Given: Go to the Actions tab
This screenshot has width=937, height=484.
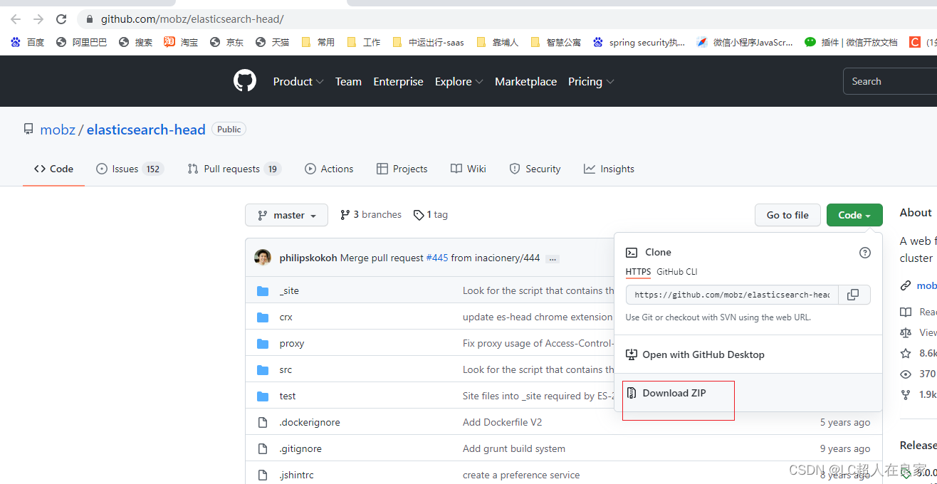Looking at the screenshot, I should (x=329, y=169).
